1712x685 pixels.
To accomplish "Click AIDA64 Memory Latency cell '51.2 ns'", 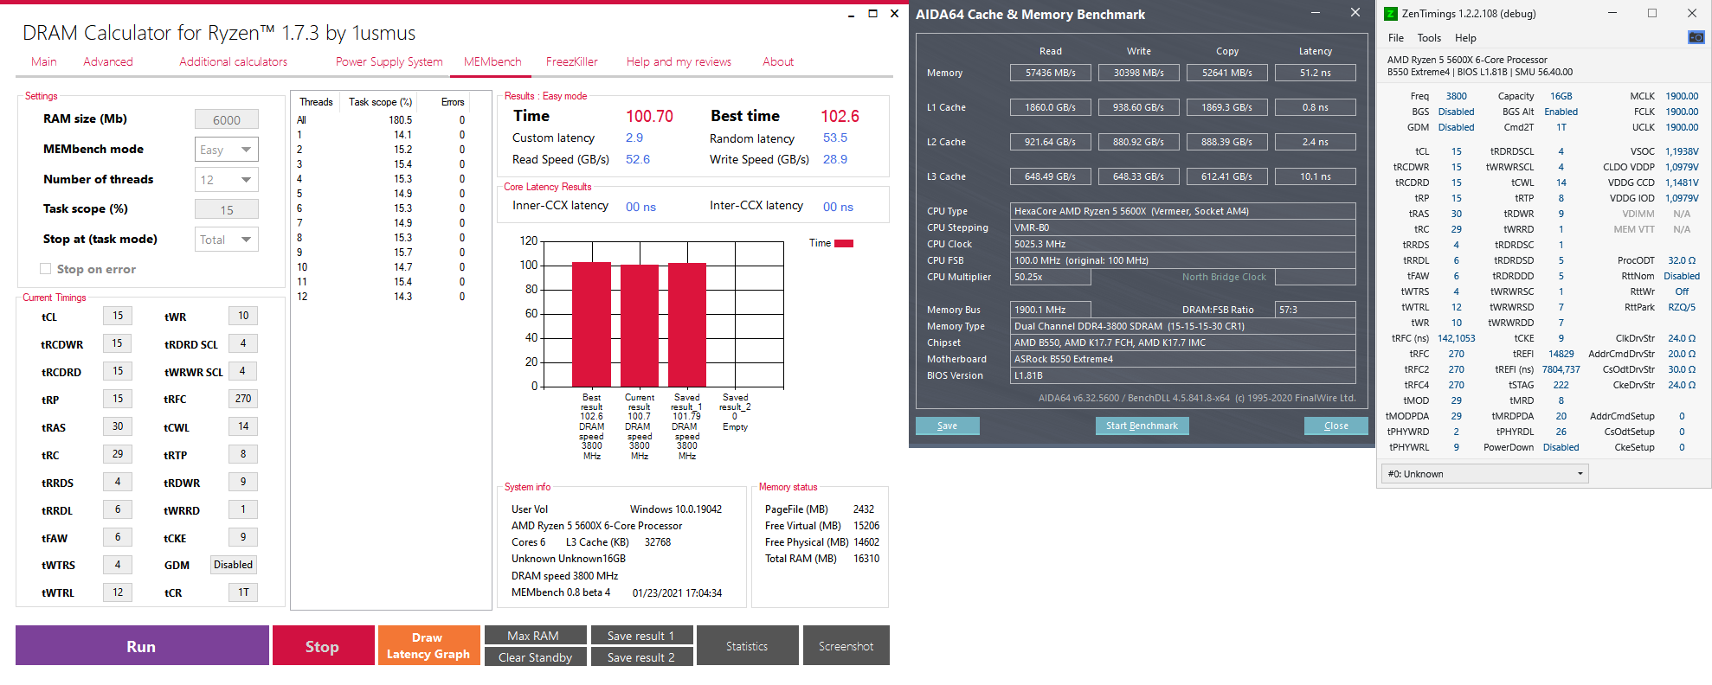I will [x=1316, y=73].
